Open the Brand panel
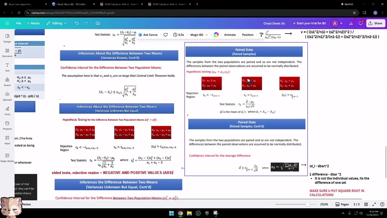This screenshot has width=387, height=218. coord(7,82)
